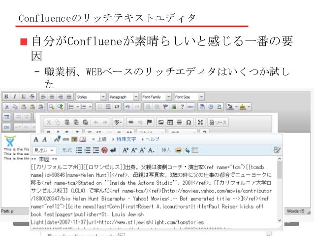Image resolution: width=314 pixels, height=236 pixels.
Task: Open the Styles dropdown
Action: click(91, 97)
